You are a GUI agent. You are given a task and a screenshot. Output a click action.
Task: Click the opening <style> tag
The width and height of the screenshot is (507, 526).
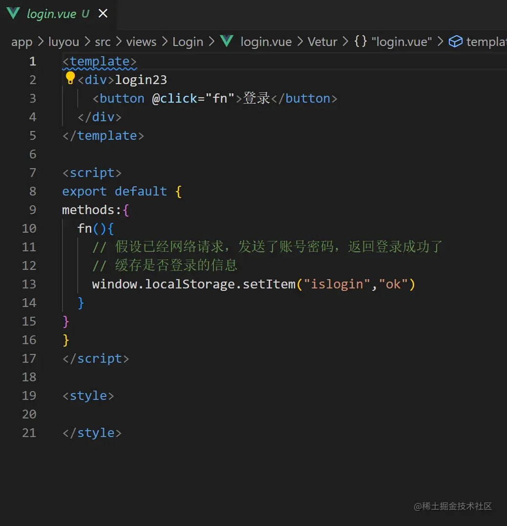(88, 396)
